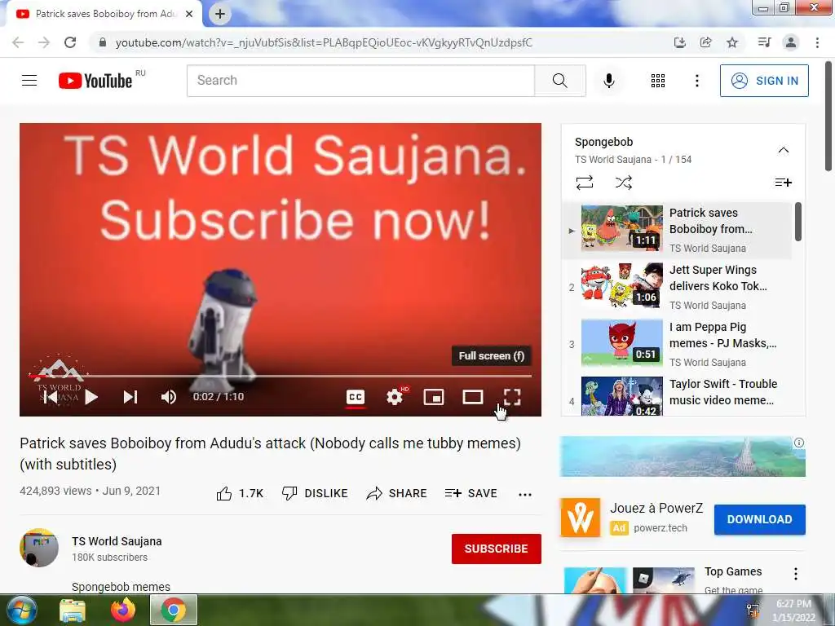The width and height of the screenshot is (835, 626).
Task: Select Patrick saves Boboiboy playlist item
Action: coord(678,230)
